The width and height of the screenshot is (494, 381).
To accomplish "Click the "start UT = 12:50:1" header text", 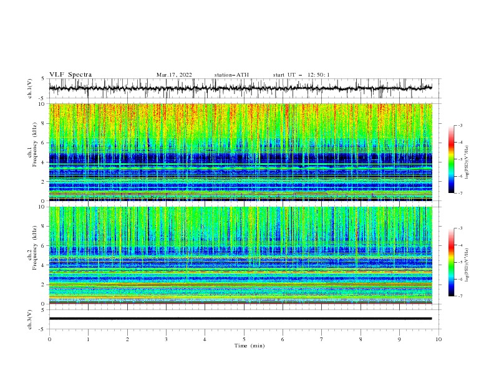I will pos(301,75).
